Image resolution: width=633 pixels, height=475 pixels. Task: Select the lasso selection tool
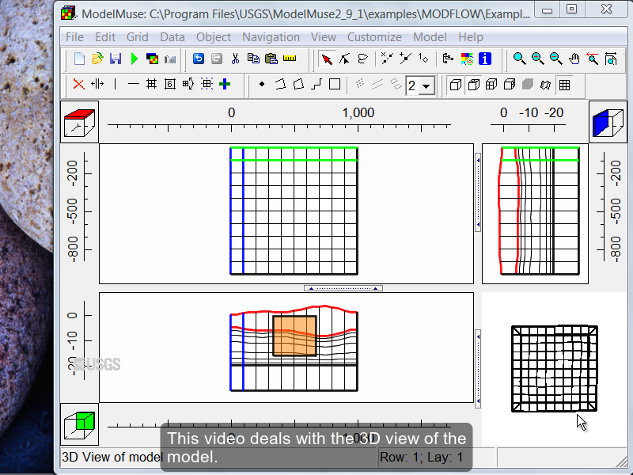[x=363, y=59]
